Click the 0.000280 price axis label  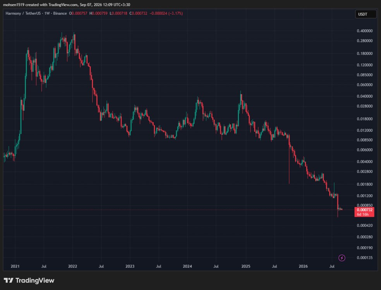364,237
